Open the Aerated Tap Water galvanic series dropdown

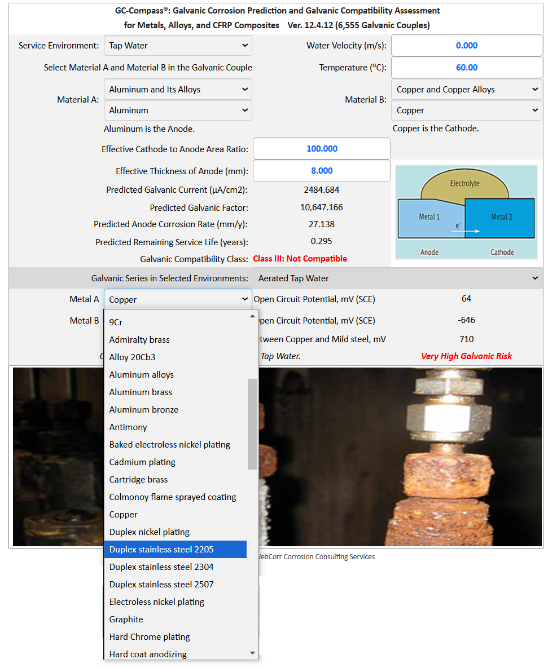(398, 278)
